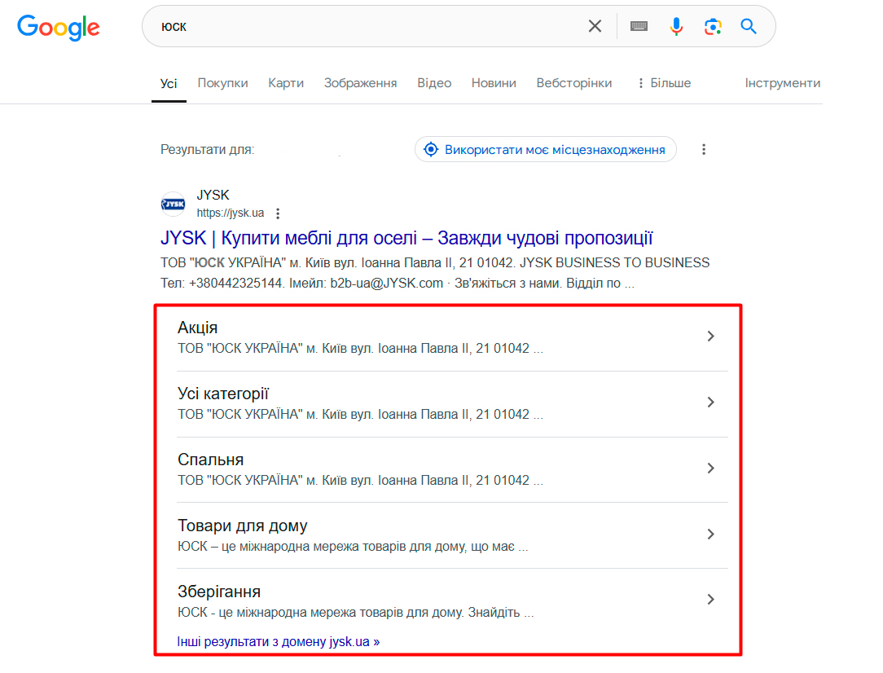Start voice search with the microphone
The width and height of the screenshot is (883, 673).
pyautogui.click(x=676, y=26)
